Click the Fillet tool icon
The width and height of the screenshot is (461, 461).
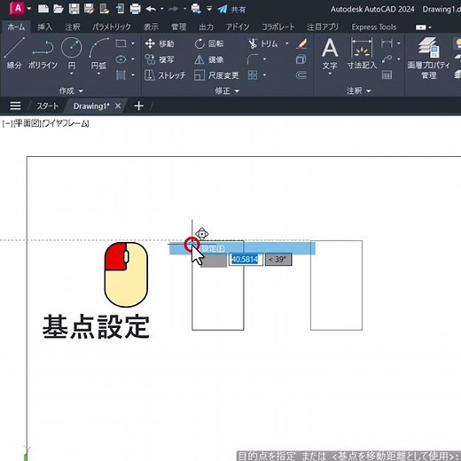point(253,59)
